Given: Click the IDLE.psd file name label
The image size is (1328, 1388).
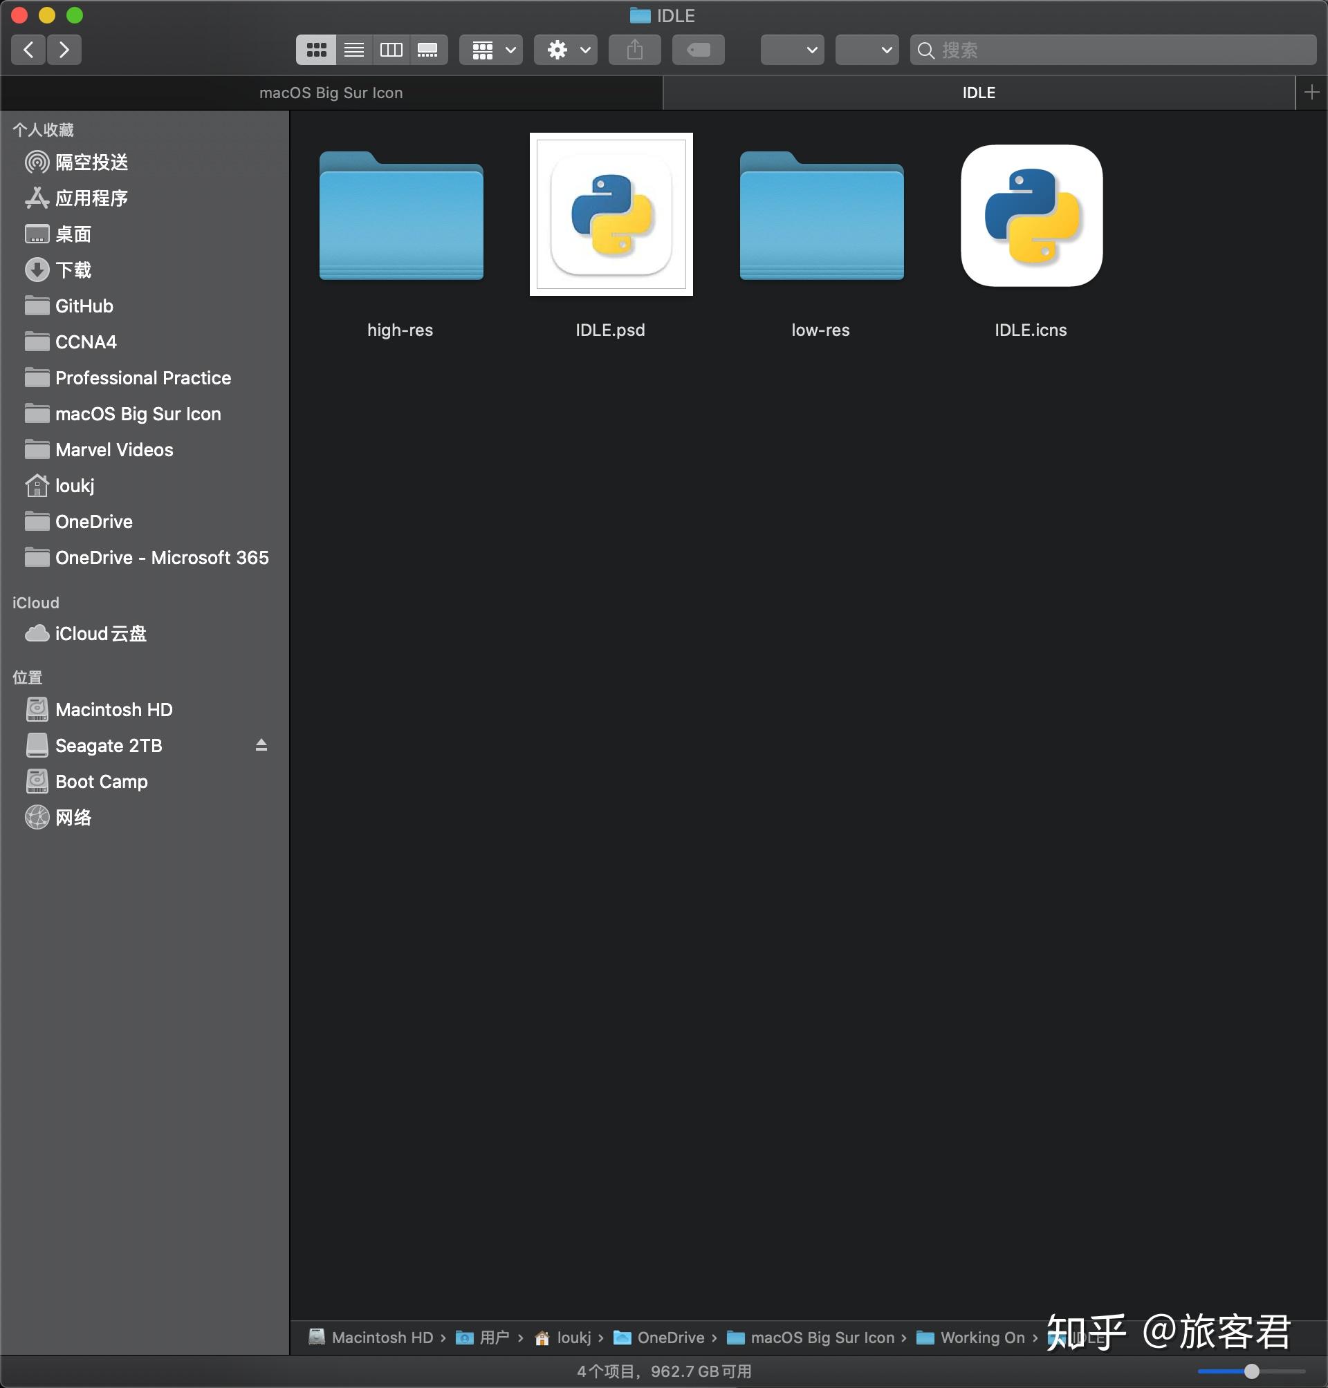Looking at the screenshot, I should click(610, 330).
